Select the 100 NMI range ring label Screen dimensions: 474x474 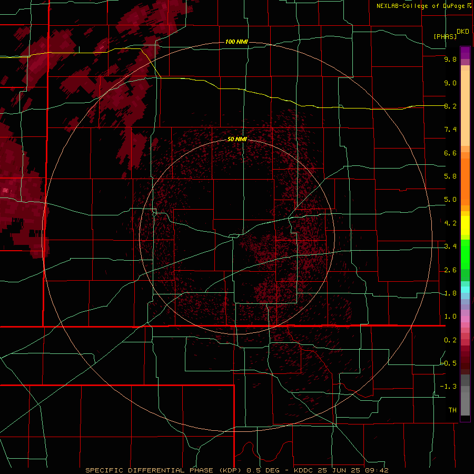pyautogui.click(x=236, y=42)
